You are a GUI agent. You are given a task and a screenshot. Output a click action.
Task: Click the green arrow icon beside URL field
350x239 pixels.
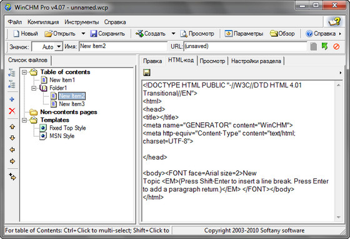[325, 46]
